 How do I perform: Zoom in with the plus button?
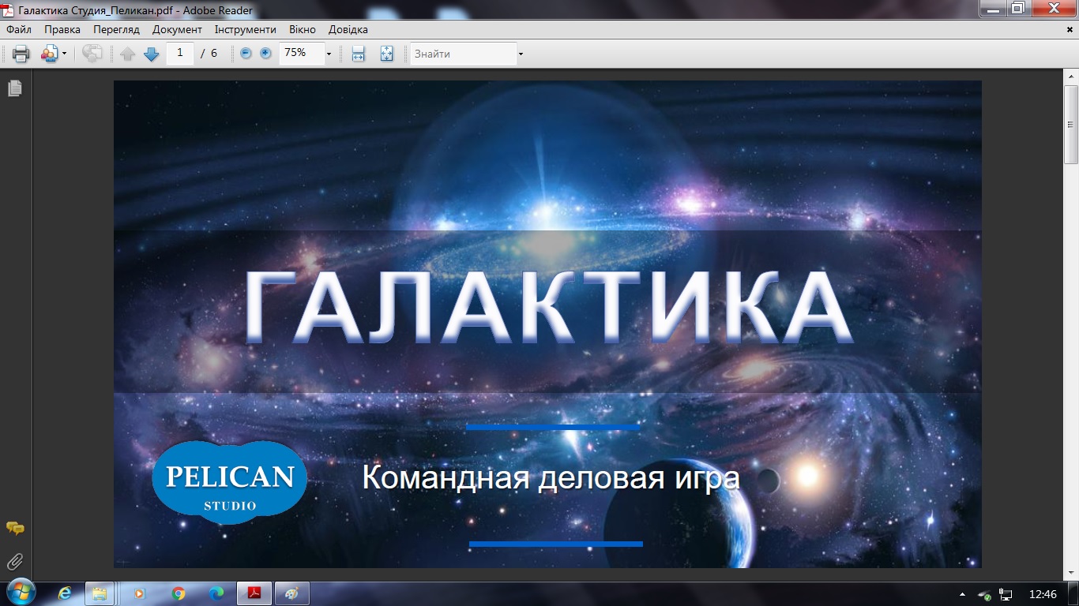[x=265, y=54]
